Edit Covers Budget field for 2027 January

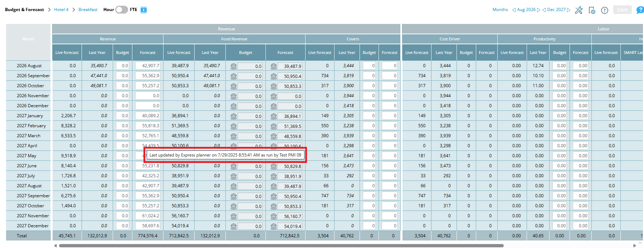point(369,116)
